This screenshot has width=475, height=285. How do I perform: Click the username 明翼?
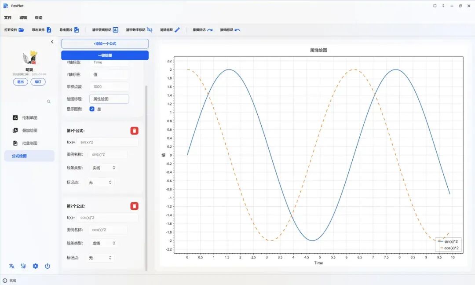pos(30,69)
